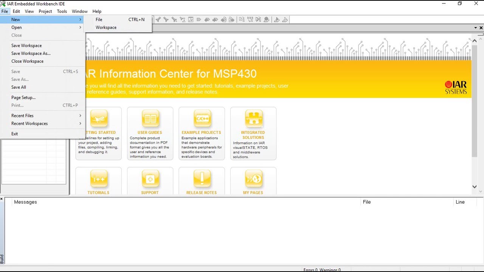Click the Find Previous flashlight toolbar icon
Viewport: 484px width, 272px height.
click(158, 20)
